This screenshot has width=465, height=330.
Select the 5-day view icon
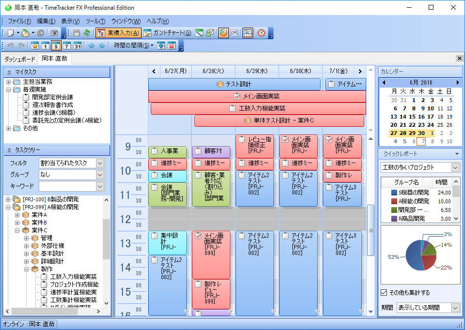point(56,46)
